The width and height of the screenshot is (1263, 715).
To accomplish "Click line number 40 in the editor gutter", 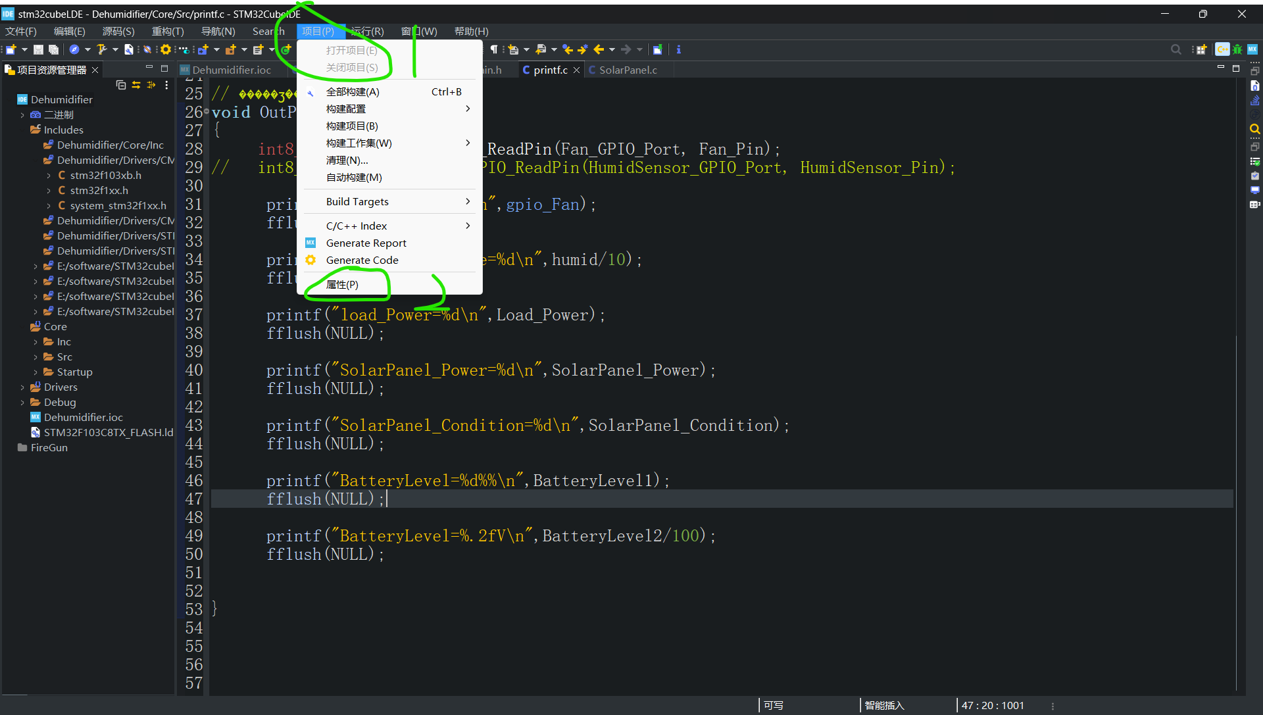I will pos(193,370).
